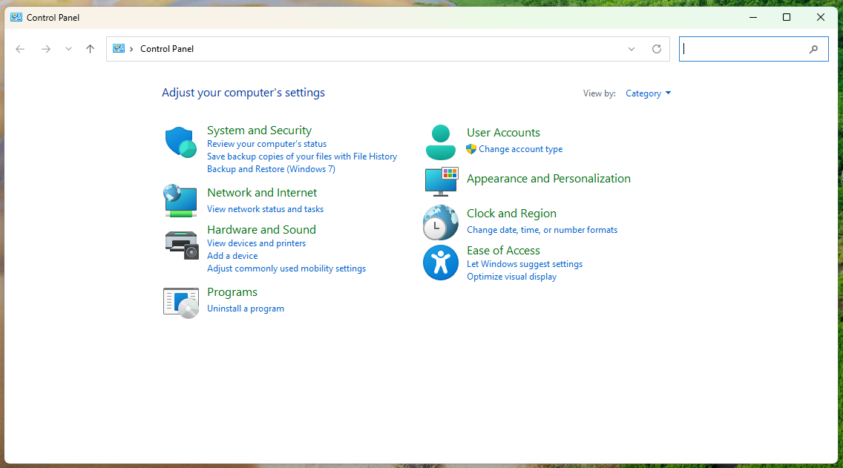Open Hardware and Sound category

[261, 229]
